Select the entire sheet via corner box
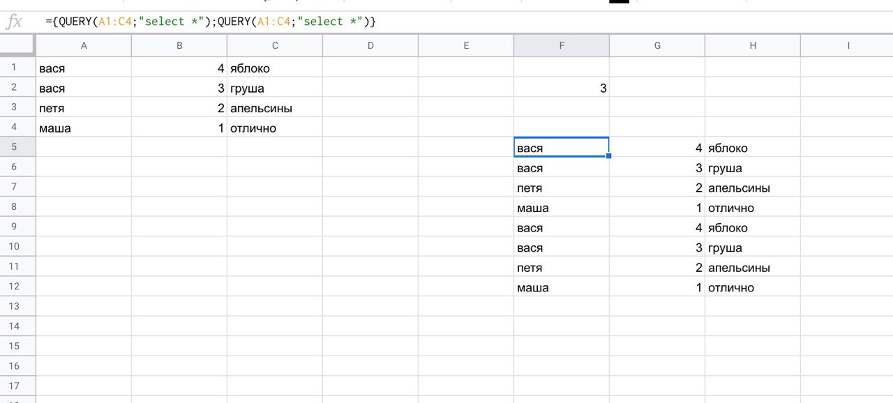893x403 pixels. click(17, 45)
